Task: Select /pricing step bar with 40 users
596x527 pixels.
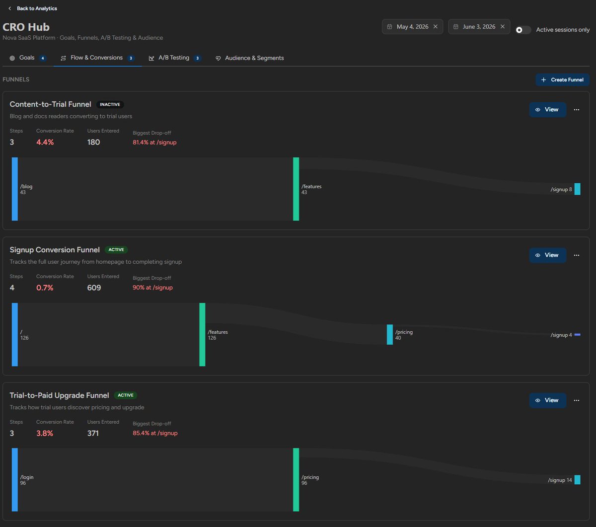Action: tap(390, 334)
